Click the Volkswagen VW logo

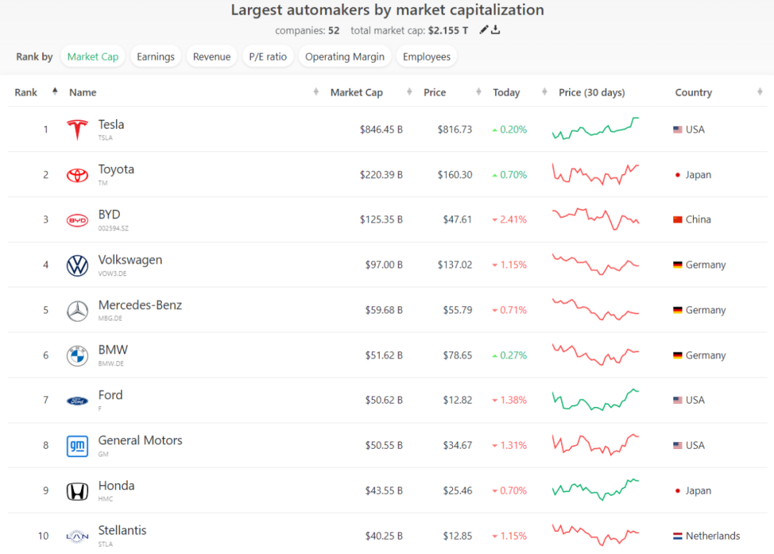pyautogui.click(x=77, y=265)
